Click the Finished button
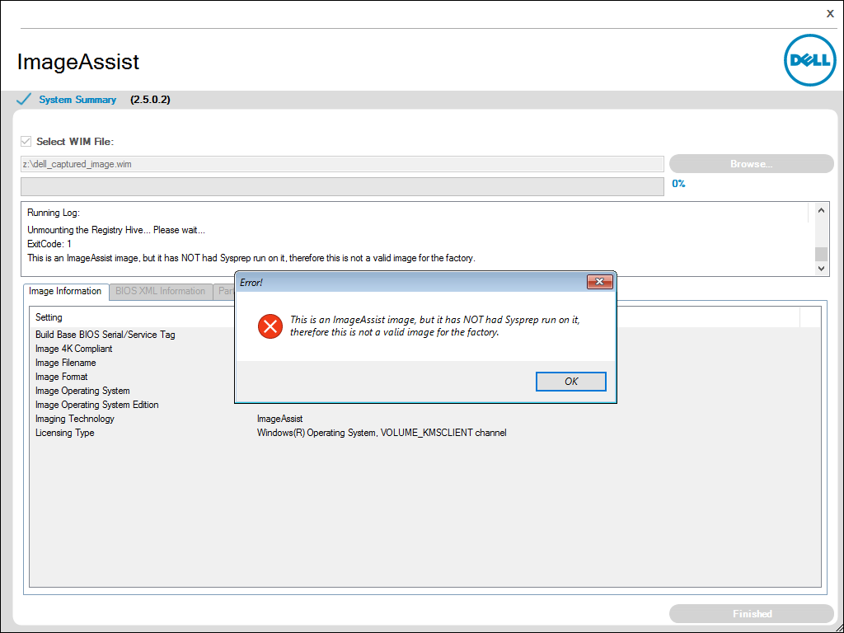This screenshot has height=633, width=844. tap(752, 613)
